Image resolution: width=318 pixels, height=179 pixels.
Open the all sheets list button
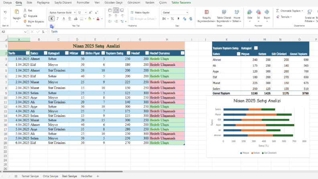tap(16, 176)
